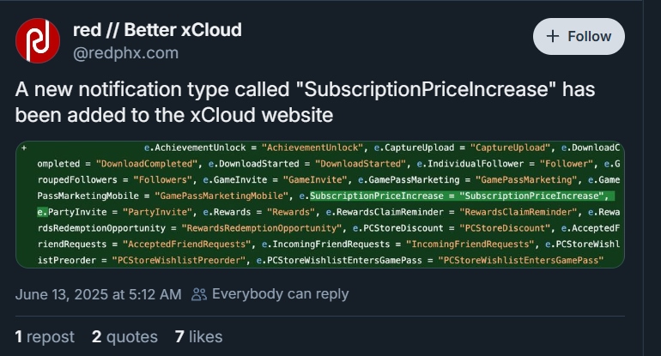Click the post text about SubscriptionPriceIncrease notification
This screenshot has height=356, width=661.
pyautogui.click(x=306, y=102)
